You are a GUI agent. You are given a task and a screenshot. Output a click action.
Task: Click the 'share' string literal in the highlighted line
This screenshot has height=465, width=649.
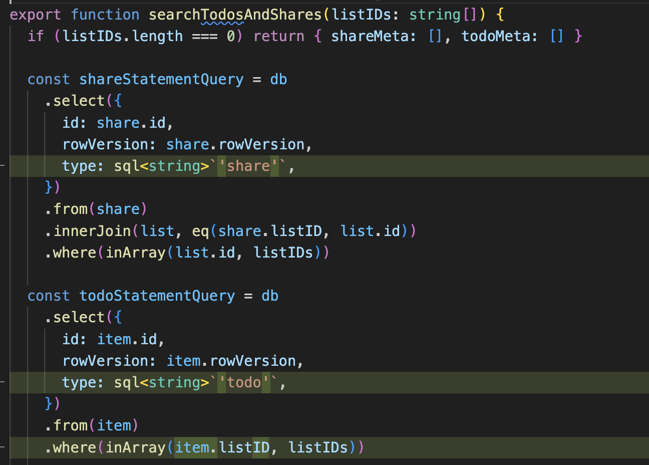(x=248, y=166)
